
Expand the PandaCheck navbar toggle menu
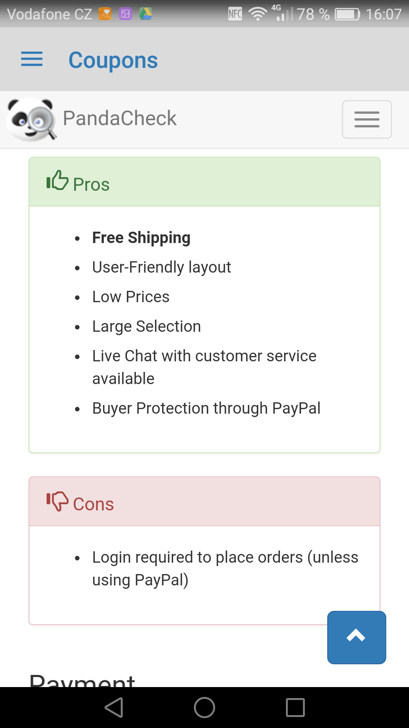[367, 119]
